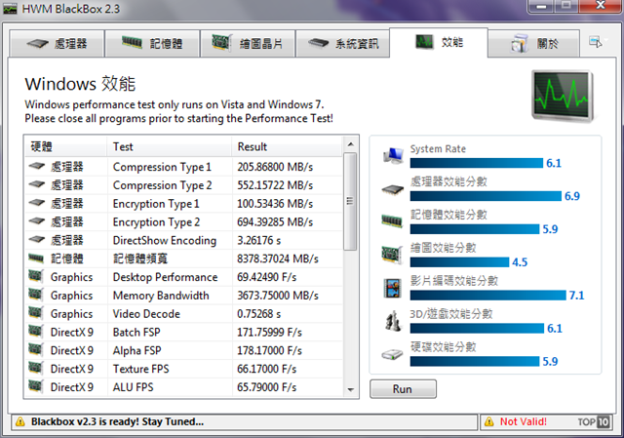Viewport: 624px width, 438px height.
Task: Click the card icon in Desktop Performance row
Action: [x=35, y=276]
